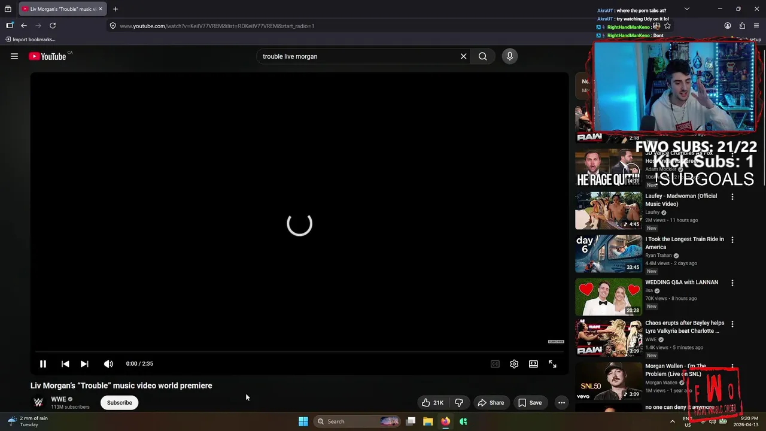
Task: Expand the list all tabs chevron
Action: 687,9
